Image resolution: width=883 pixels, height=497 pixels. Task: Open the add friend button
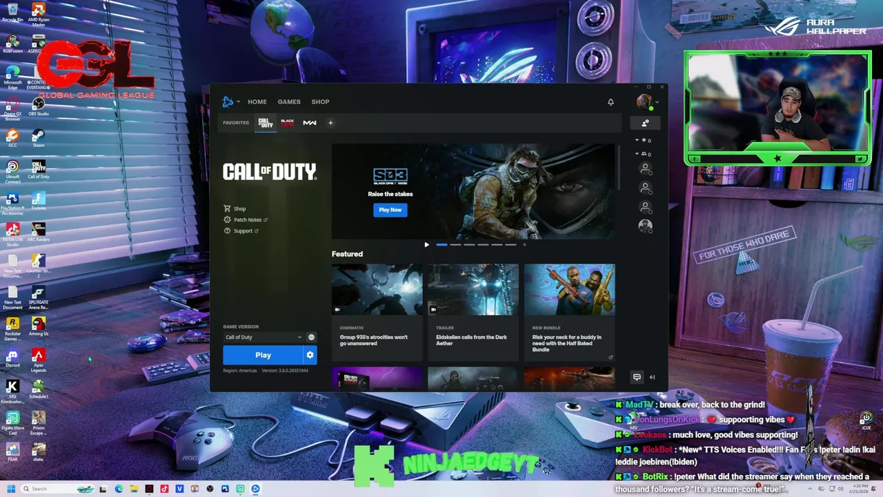pos(645,123)
